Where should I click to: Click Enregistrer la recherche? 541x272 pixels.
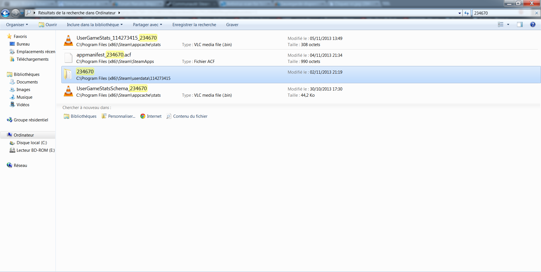(x=194, y=25)
